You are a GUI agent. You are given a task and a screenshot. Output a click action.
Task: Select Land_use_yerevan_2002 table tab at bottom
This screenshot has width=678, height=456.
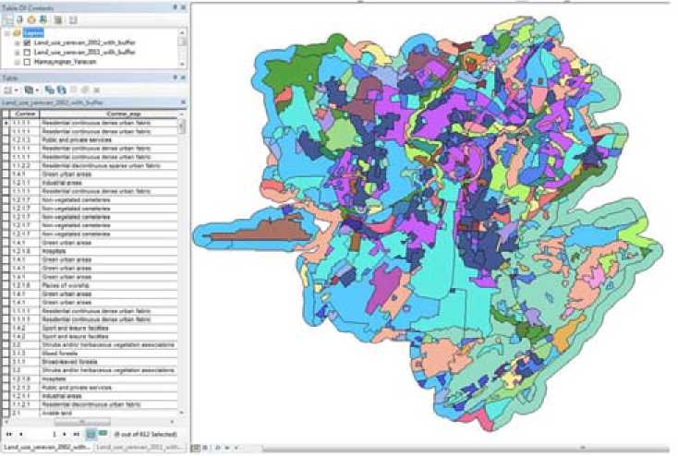46,448
